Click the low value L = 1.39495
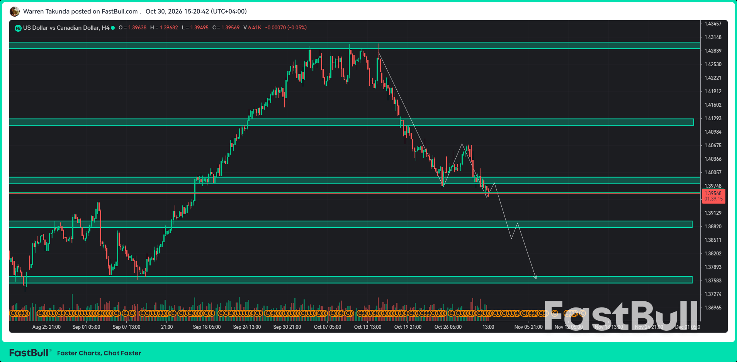 195,28
